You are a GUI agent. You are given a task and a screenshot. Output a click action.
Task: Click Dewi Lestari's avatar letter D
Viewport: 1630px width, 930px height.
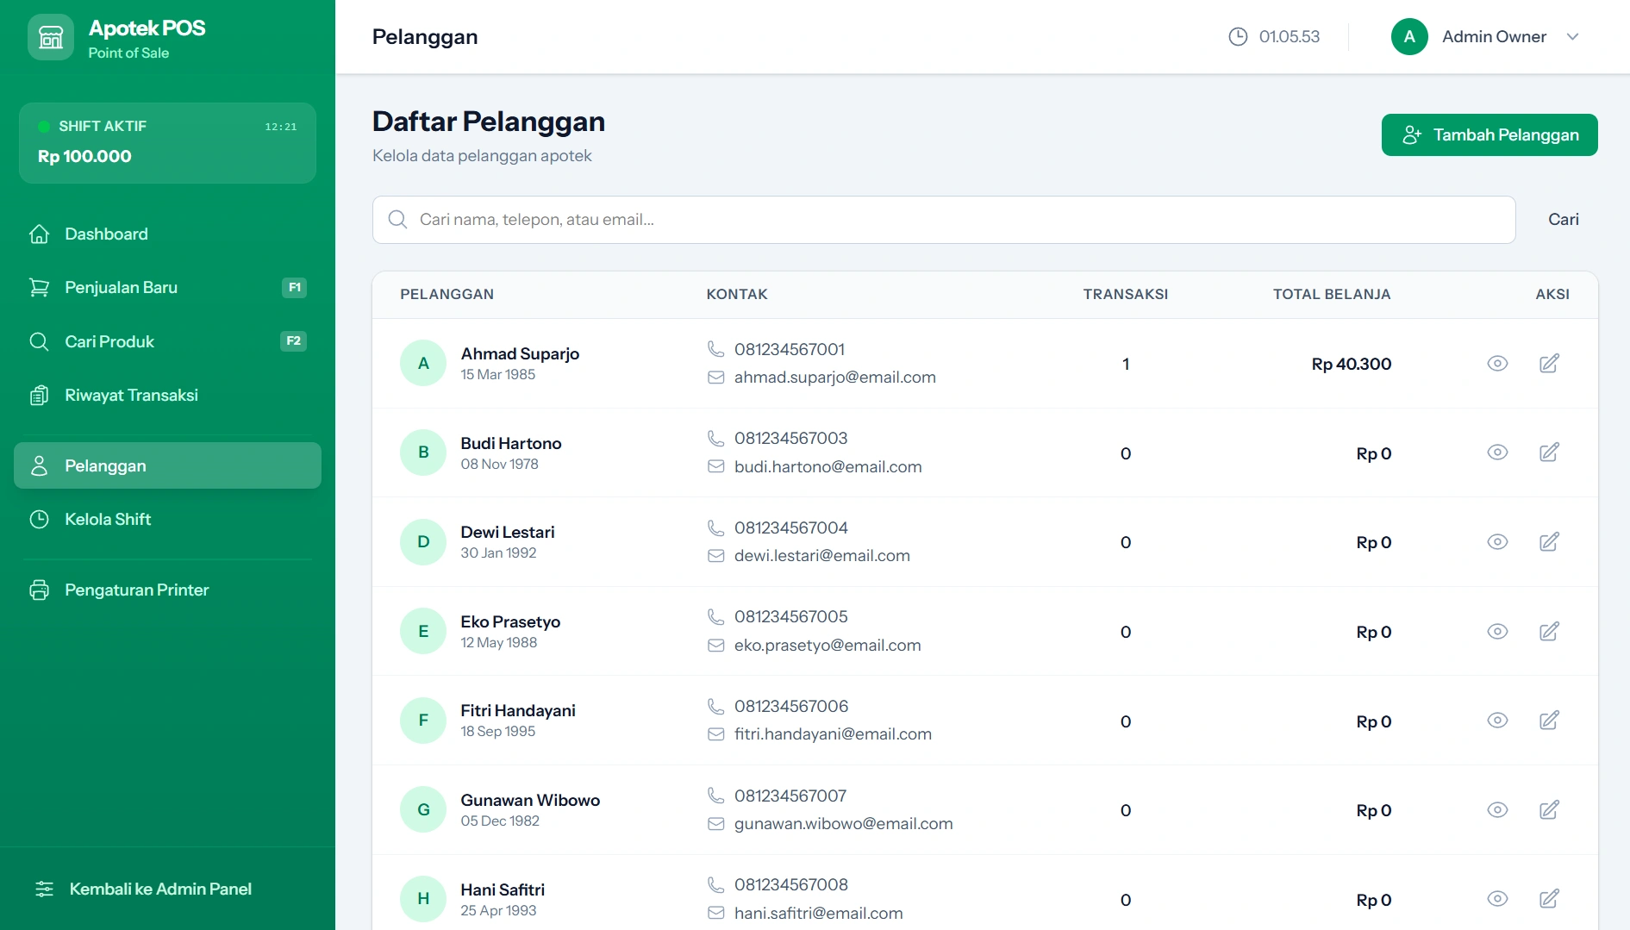pyautogui.click(x=423, y=542)
